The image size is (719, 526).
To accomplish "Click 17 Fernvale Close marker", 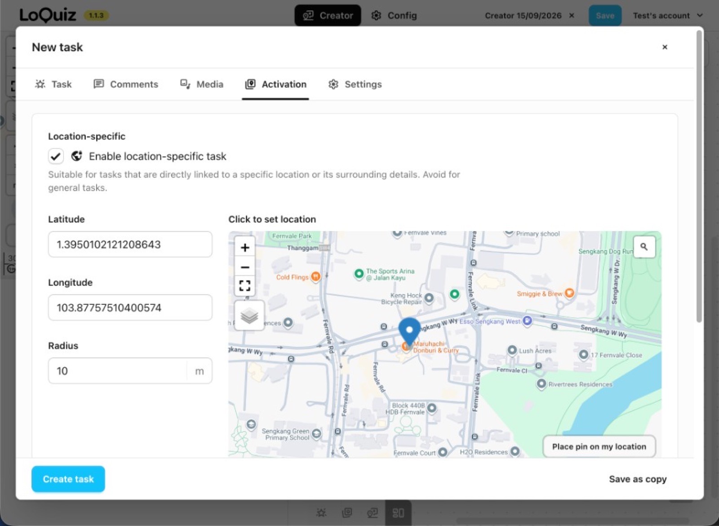I will [583, 355].
